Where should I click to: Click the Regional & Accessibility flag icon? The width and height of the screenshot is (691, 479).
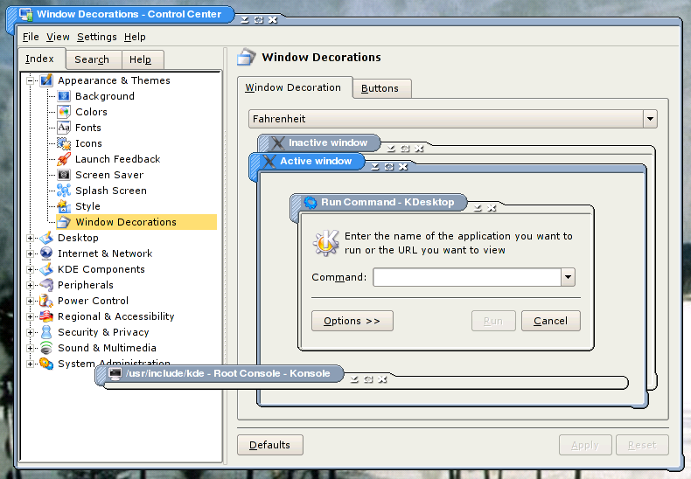click(x=46, y=316)
